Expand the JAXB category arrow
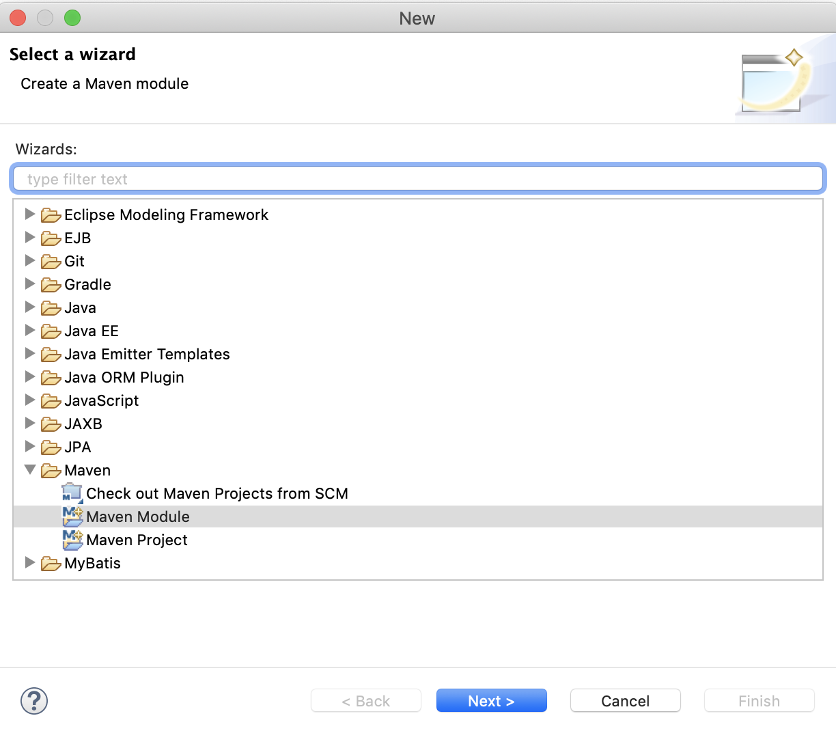836x731 pixels. 29,424
